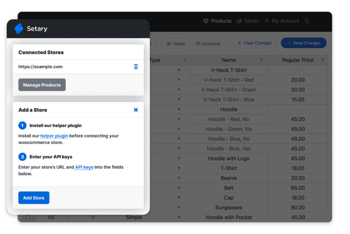Open the helper plugin link
Viewport: 350px width, 234px height.
(x=54, y=136)
